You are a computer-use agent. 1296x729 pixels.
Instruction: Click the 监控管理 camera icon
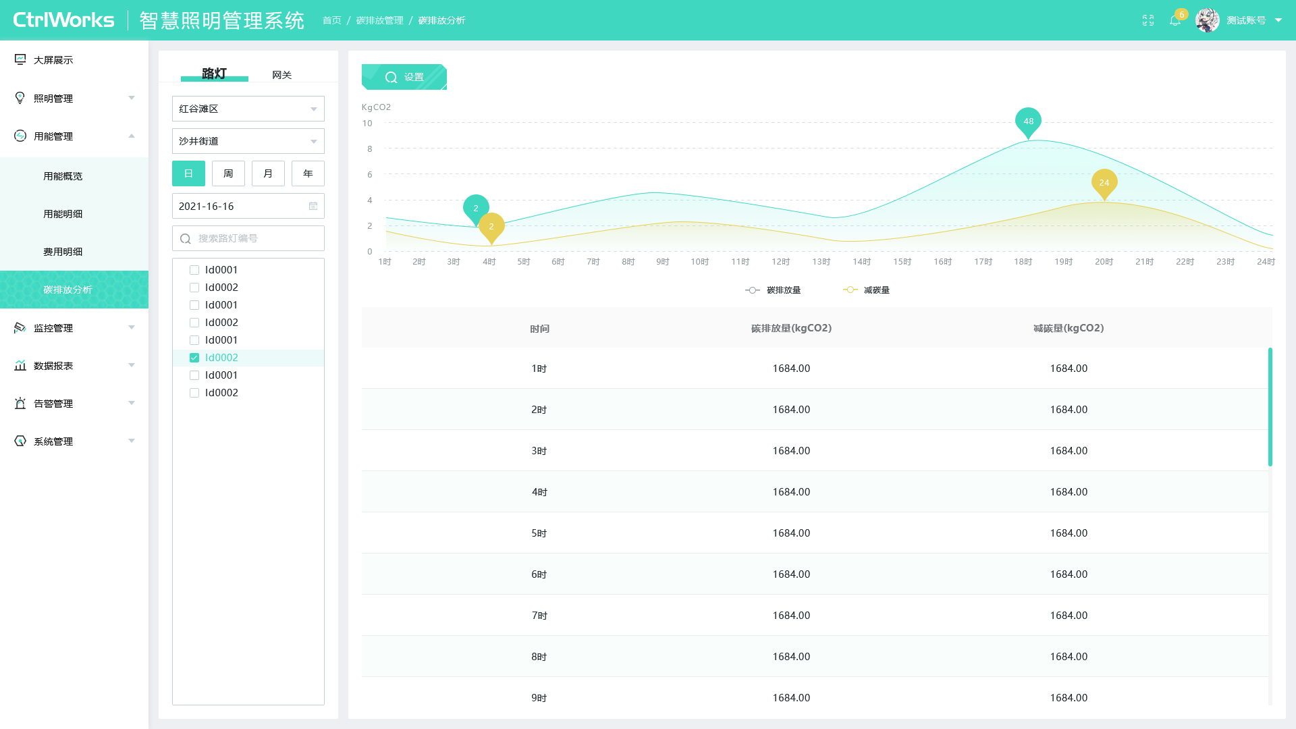point(20,327)
